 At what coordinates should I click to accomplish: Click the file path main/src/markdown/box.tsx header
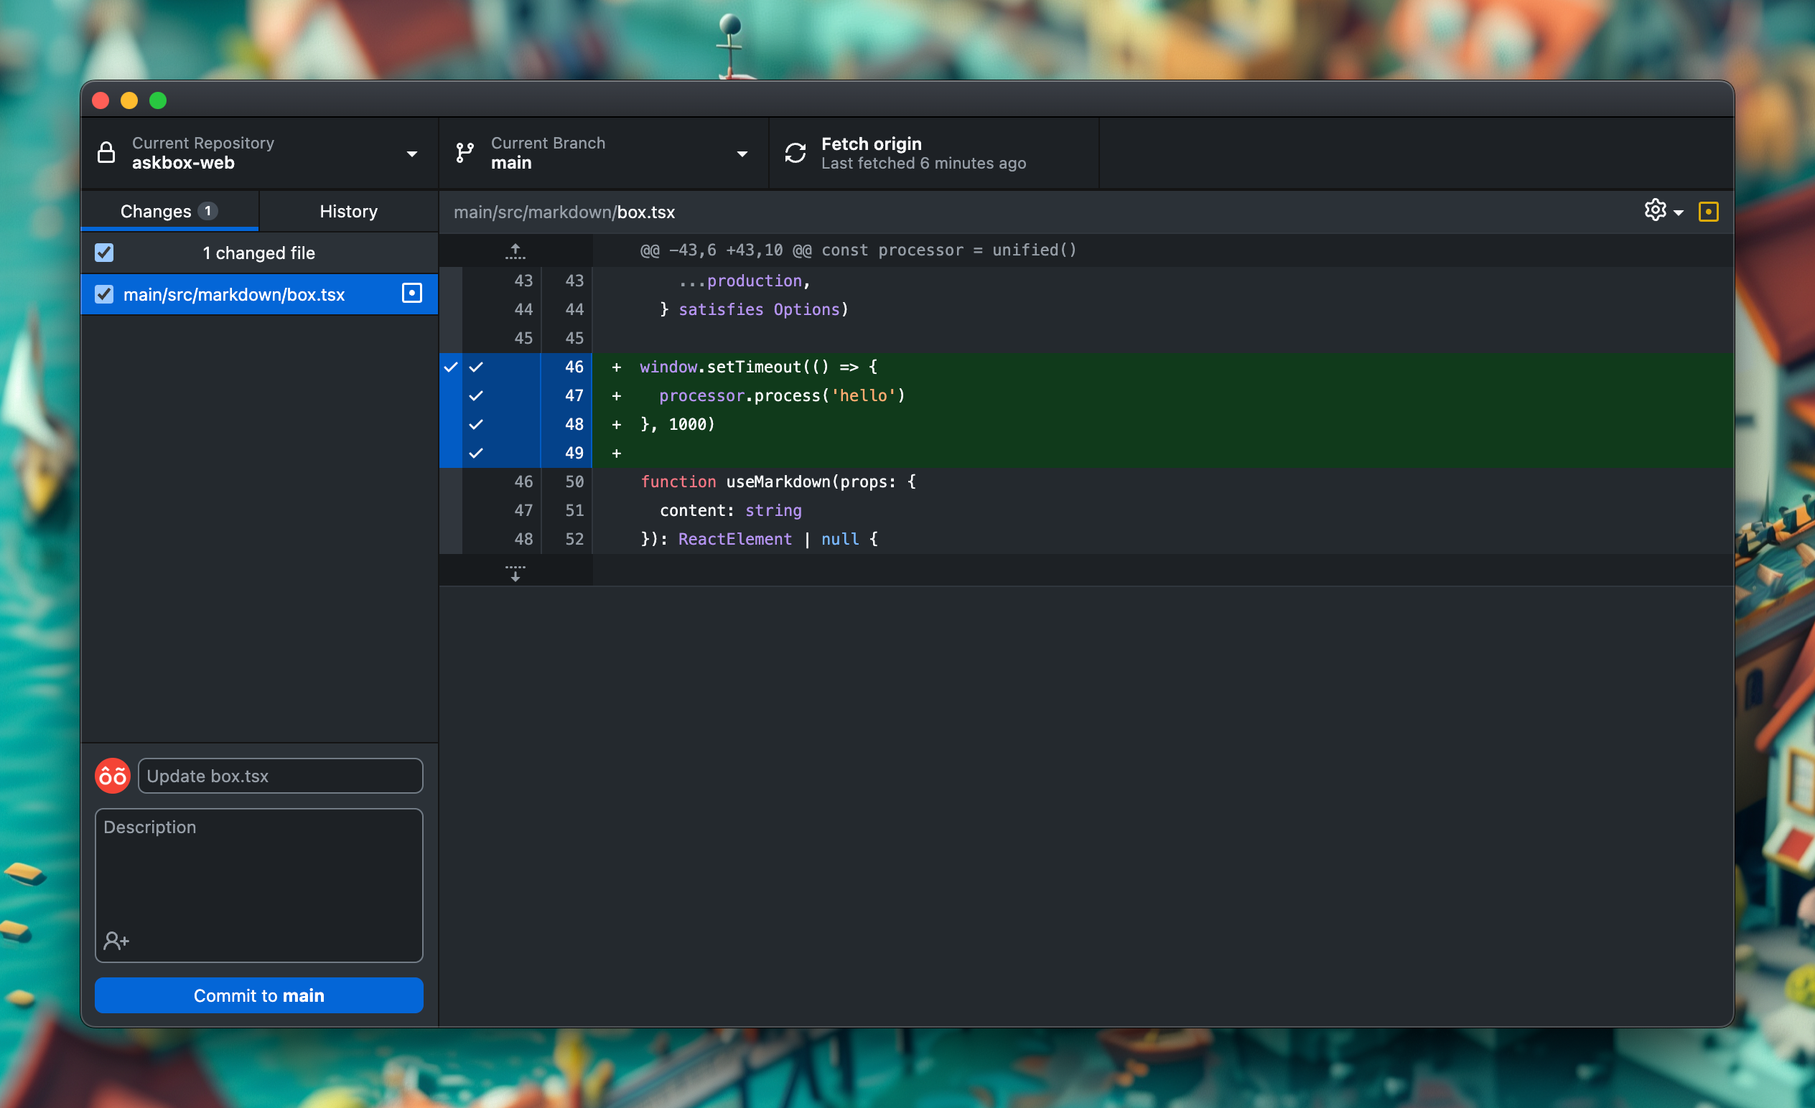pyautogui.click(x=564, y=212)
